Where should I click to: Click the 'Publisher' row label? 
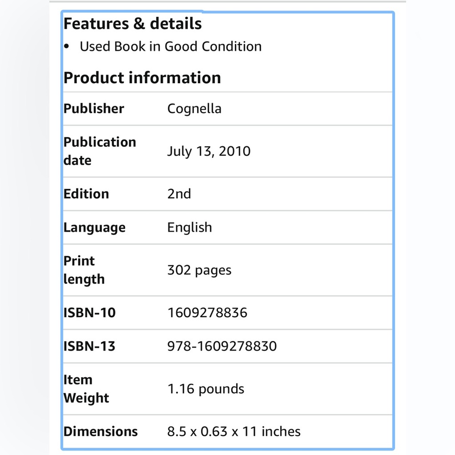click(94, 109)
